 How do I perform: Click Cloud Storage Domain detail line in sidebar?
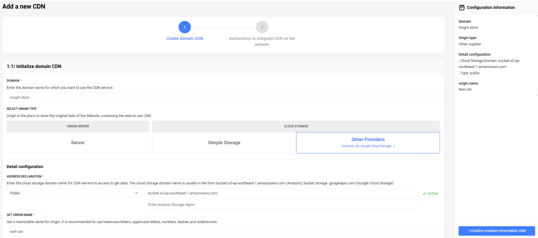[x=489, y=64]
